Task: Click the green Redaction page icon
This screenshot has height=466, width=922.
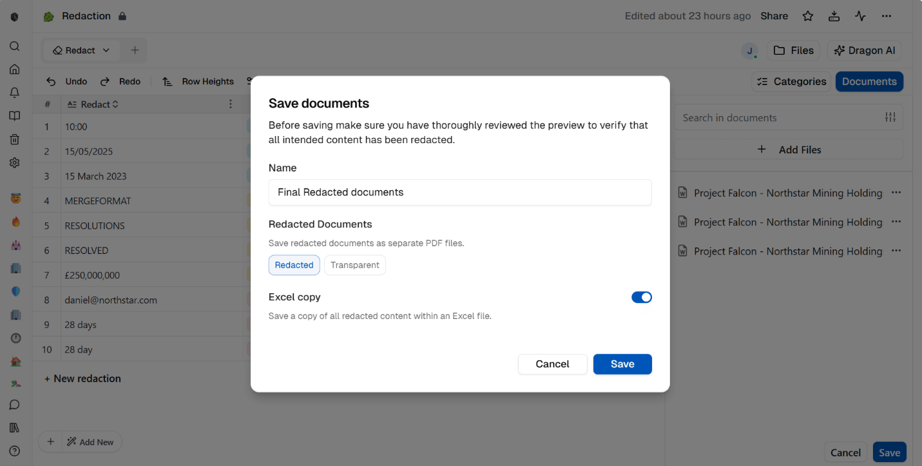Action: 48,17
